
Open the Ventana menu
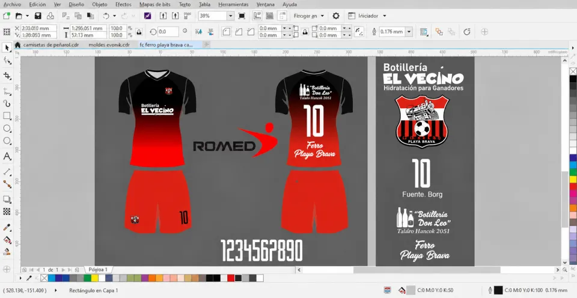coord(266,4)
